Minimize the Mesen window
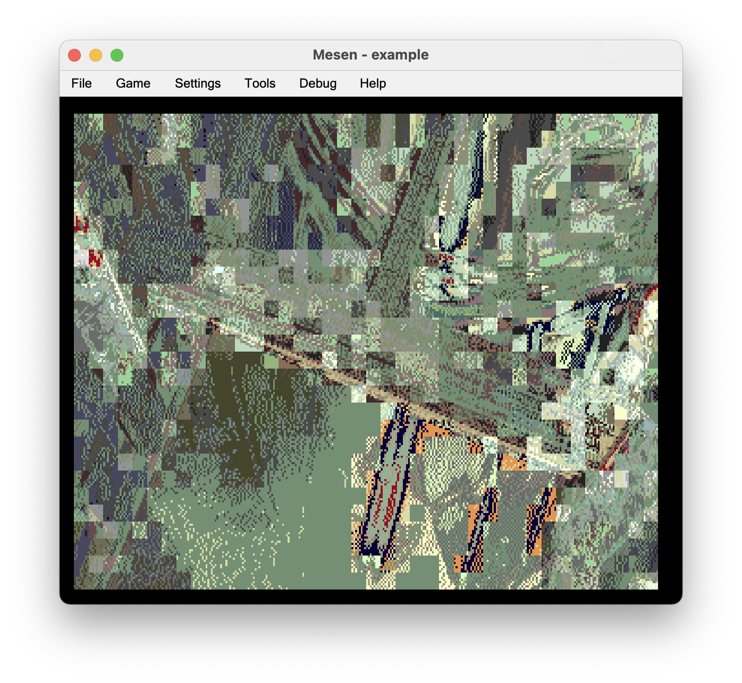 click(96, 55)
